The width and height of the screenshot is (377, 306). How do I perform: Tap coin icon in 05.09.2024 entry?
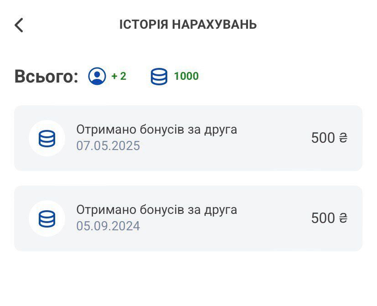47,218
